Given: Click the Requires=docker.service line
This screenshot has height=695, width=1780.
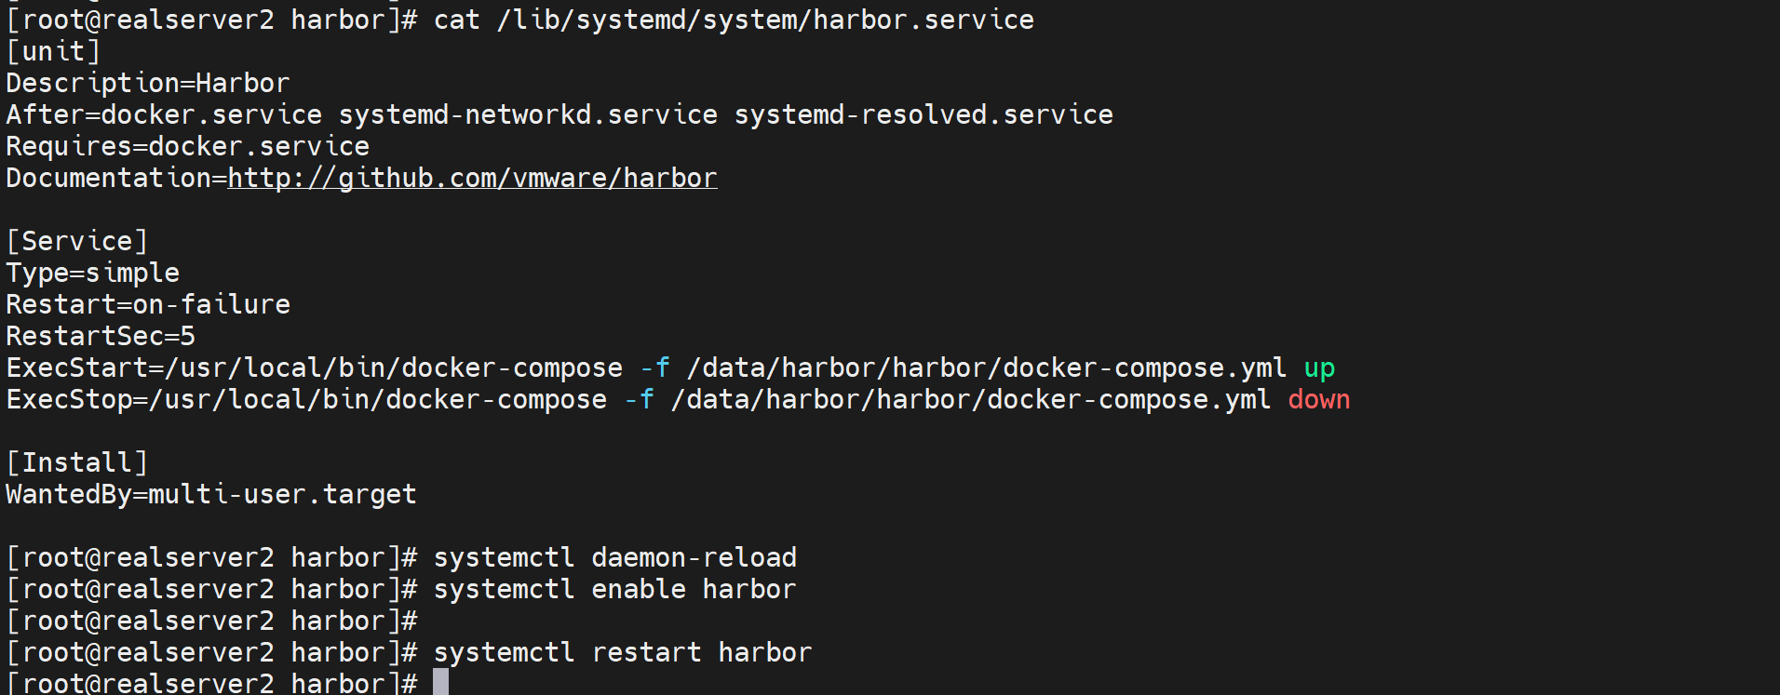Looking at the screenshot, I should (187, 146).
